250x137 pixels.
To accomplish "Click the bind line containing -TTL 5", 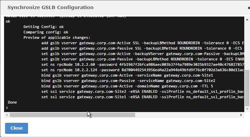I will tap(127, 86).
